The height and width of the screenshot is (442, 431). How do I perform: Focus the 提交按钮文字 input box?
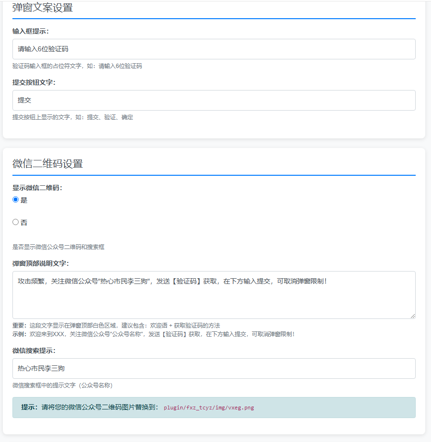pos(213,101)
